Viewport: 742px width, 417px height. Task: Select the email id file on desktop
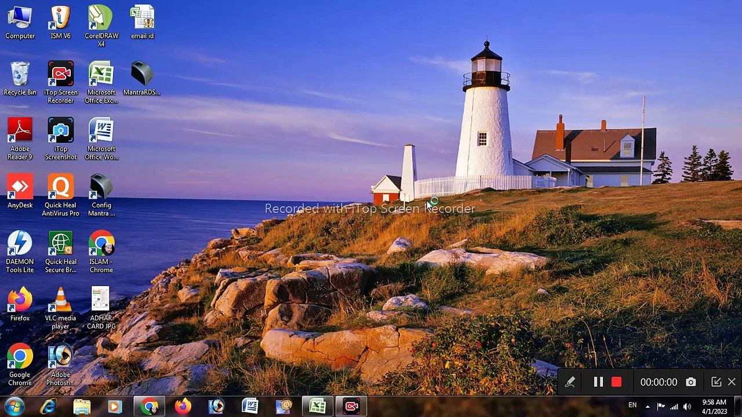coord(142,23)
